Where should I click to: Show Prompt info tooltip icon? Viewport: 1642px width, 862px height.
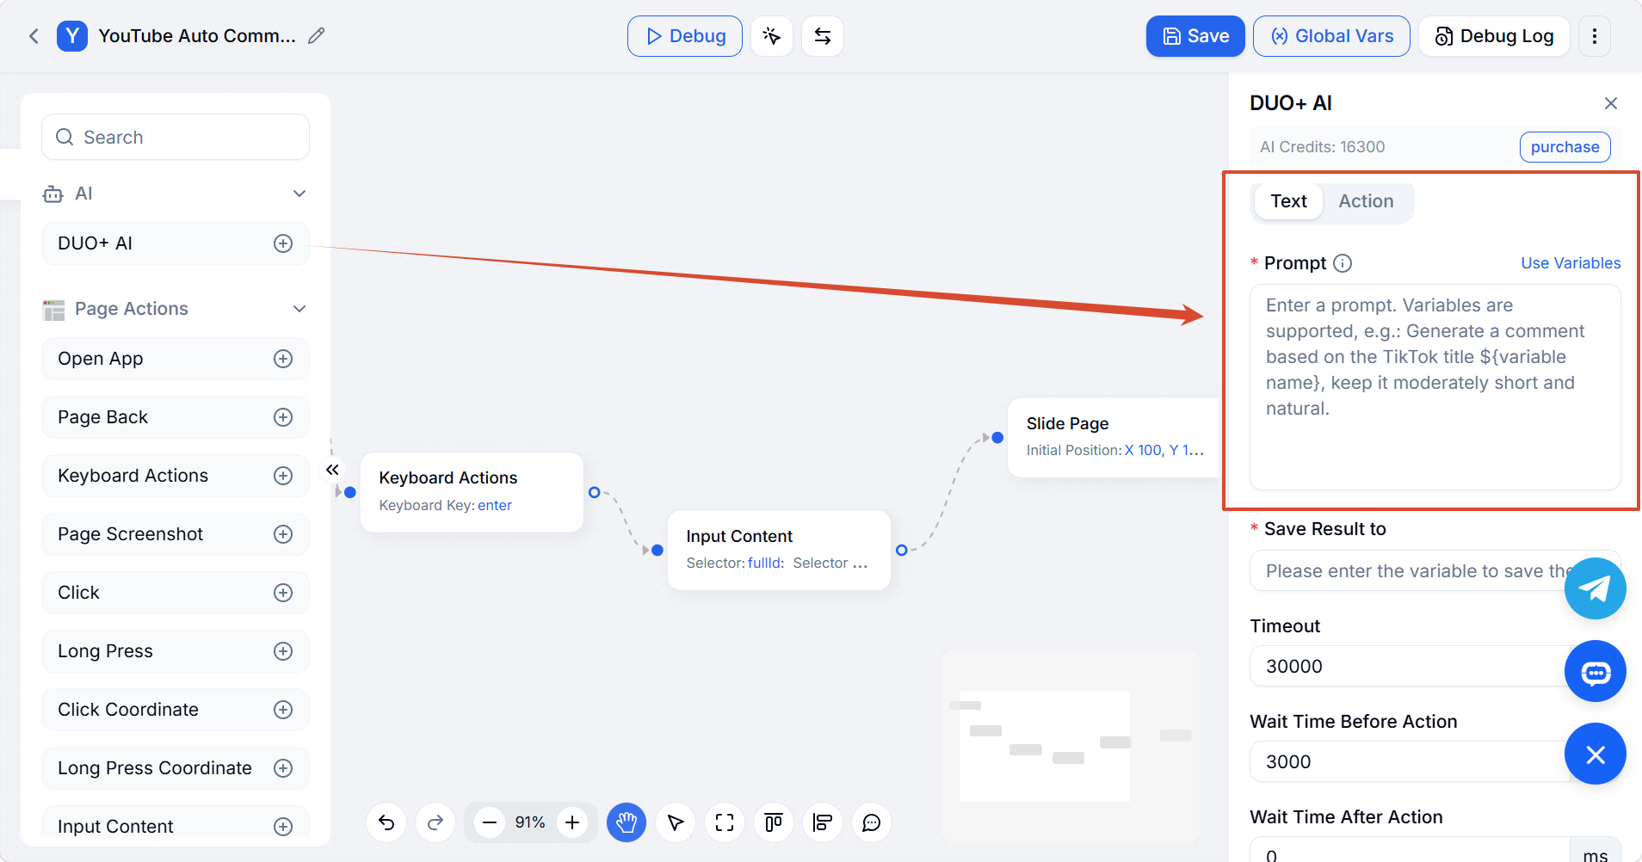(x=1343, y=263)
